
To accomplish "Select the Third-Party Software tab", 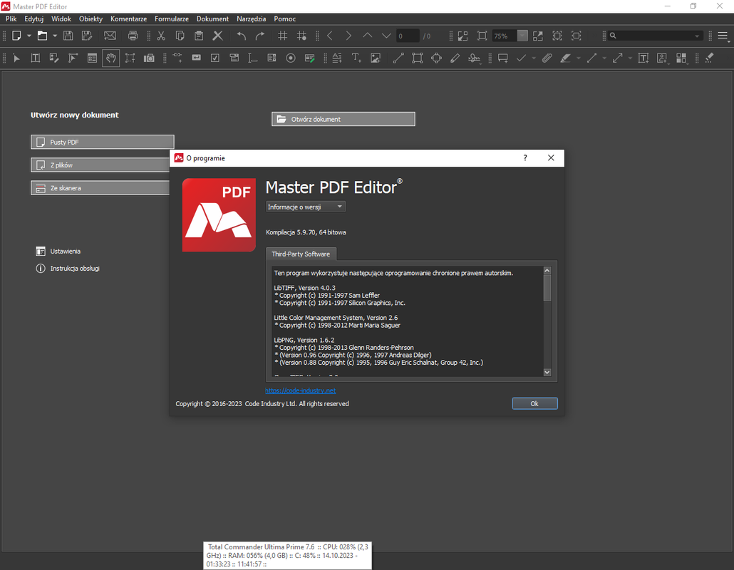I will point(301,254).
